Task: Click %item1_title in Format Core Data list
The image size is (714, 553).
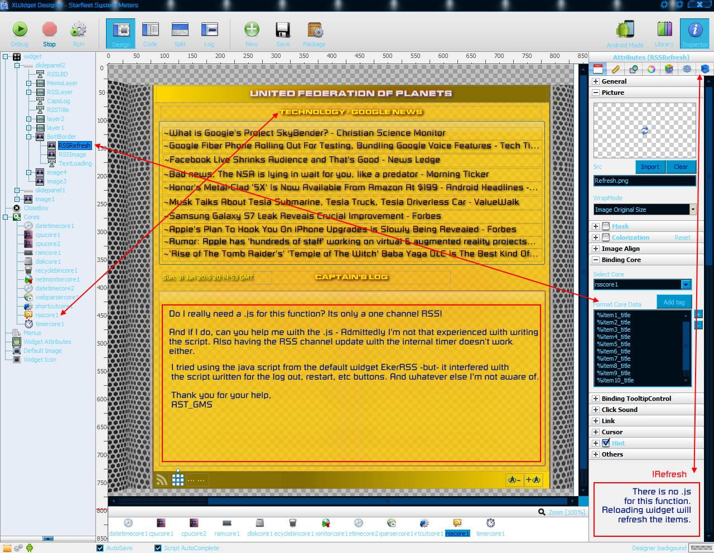Action: 614,315
